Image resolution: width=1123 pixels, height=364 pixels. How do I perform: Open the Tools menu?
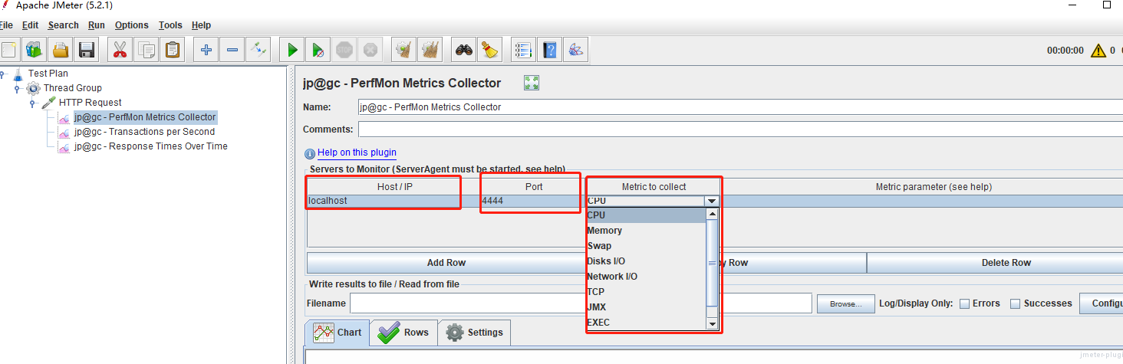pyautogui.click(x=170, y=25)
